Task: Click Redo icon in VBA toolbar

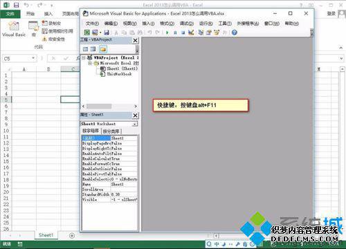Action: [x=158, y=33]
